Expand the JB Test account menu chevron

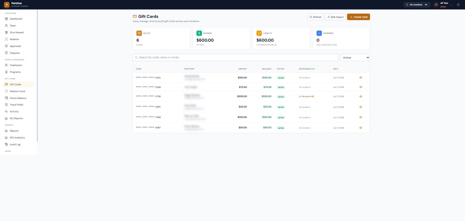(451, 5)
